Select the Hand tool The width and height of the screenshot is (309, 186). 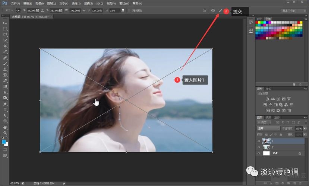(x=5, y=127)
